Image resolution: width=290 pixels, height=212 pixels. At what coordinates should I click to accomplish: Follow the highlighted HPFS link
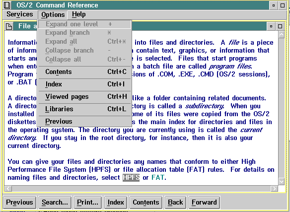[131, 177]
